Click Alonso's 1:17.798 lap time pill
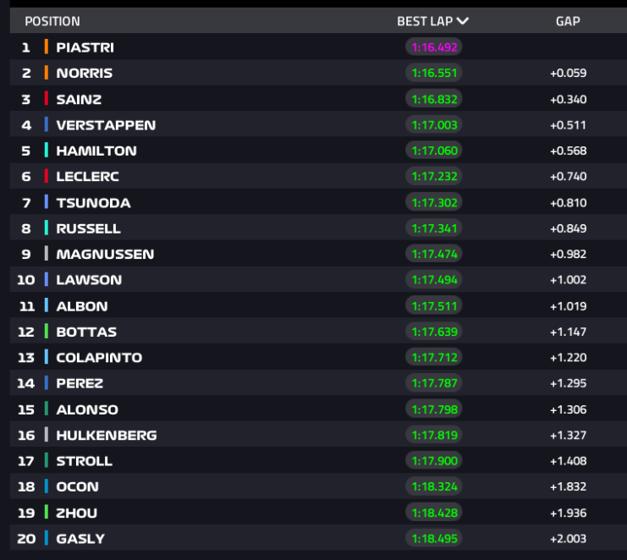 (434, 409)
